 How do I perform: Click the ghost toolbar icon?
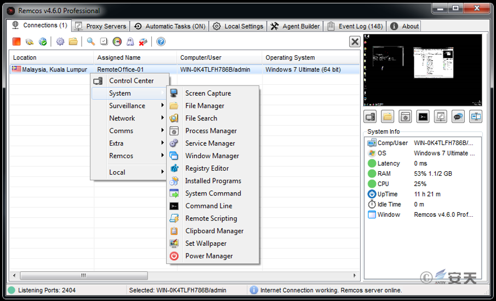point(130,42)
